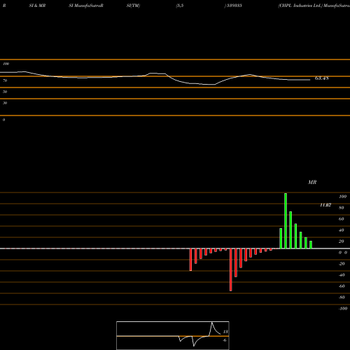Click the -60 label on MR axis
Image resolution: width=350 pixels, height=350 pixels.
[342, 286]
